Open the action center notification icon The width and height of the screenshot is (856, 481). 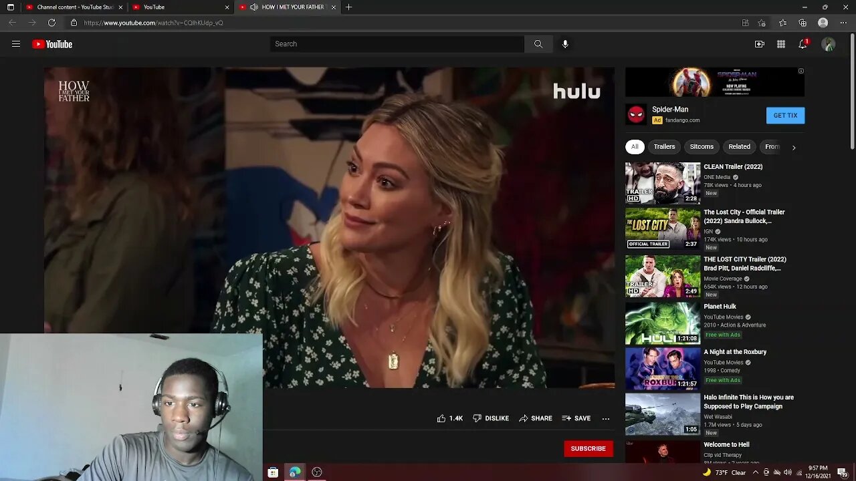coord(842,472)
